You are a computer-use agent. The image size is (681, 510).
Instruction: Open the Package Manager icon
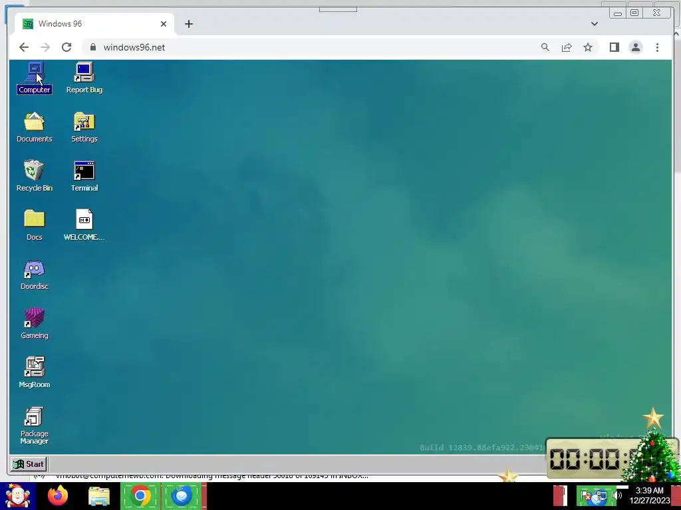[35, 426]
